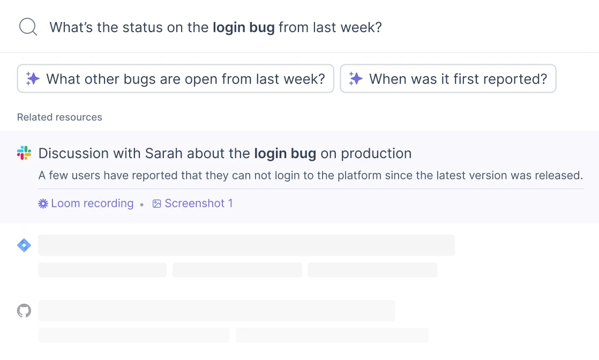This screenshot has width=599, height=360.
Task: Click the magnifying glass search icon
Action: [28, 27]
